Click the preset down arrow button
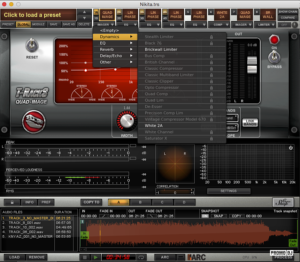This screenshot has width=300, height=262. click(x=84, y=18)
